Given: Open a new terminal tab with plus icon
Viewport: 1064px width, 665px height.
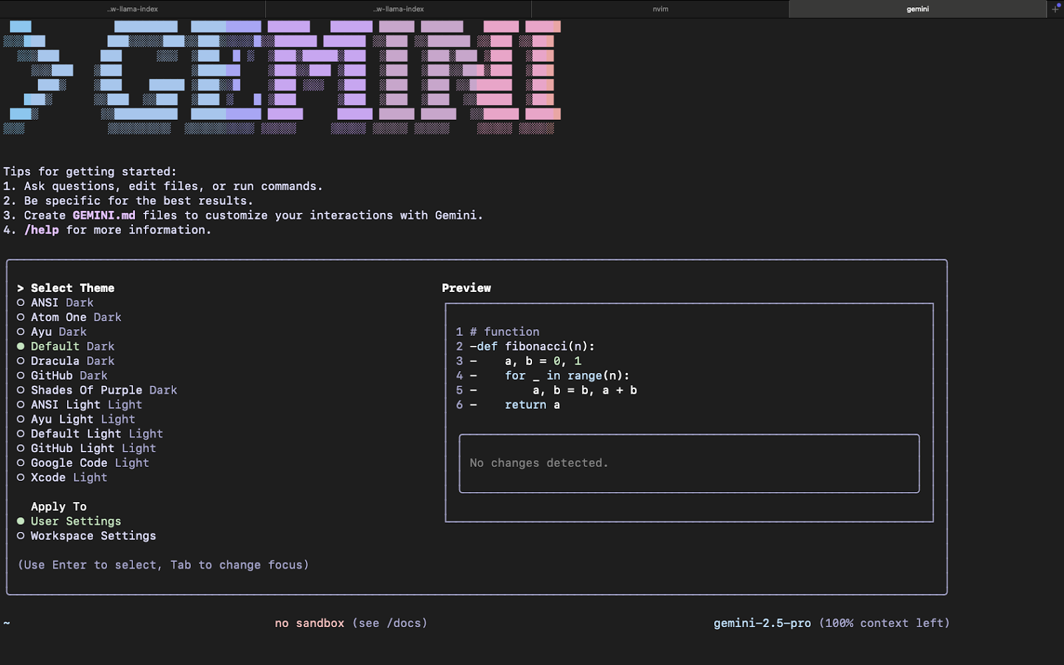Looking at the screenshot, I should [1055, 9].
